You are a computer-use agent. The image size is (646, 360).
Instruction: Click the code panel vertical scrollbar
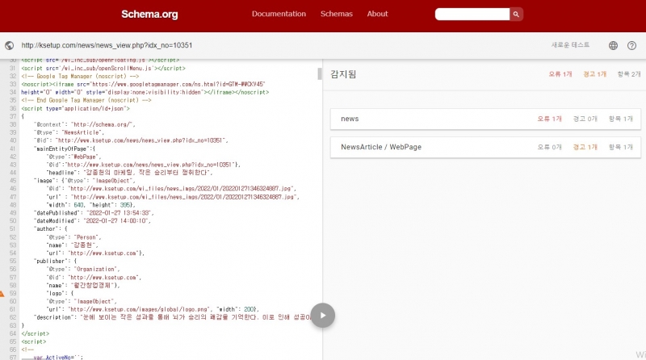320,74
